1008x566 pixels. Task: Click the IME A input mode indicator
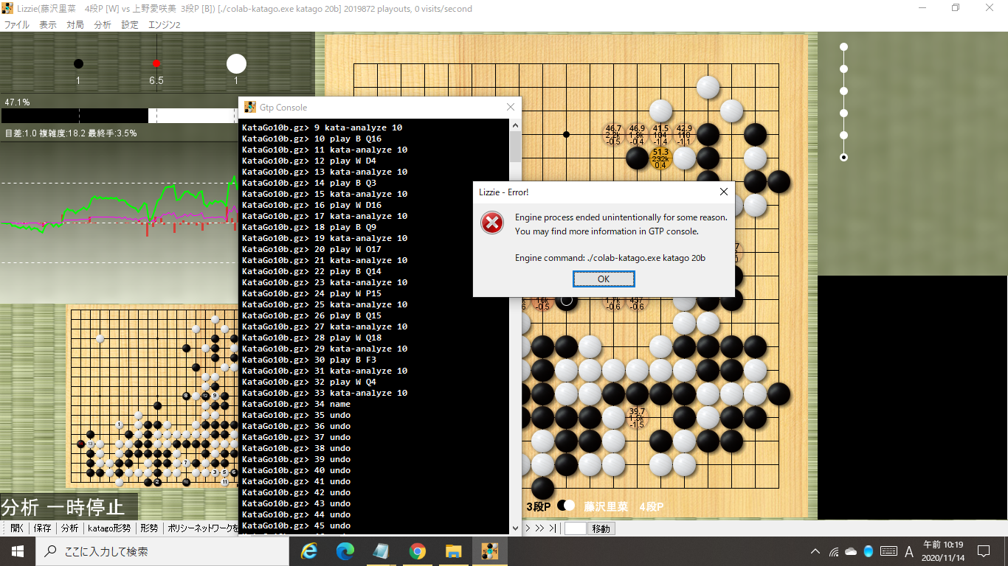tap(909, 551)
